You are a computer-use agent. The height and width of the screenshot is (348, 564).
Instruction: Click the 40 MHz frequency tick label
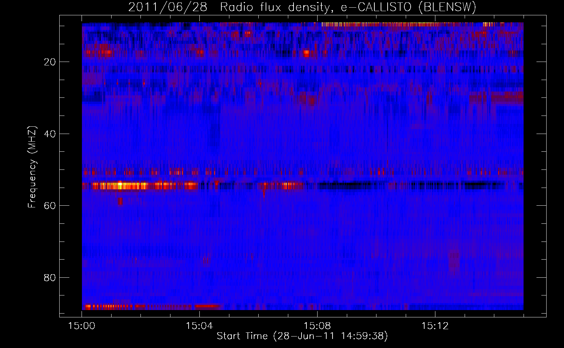pyautogui.click(x=50, y=134)
